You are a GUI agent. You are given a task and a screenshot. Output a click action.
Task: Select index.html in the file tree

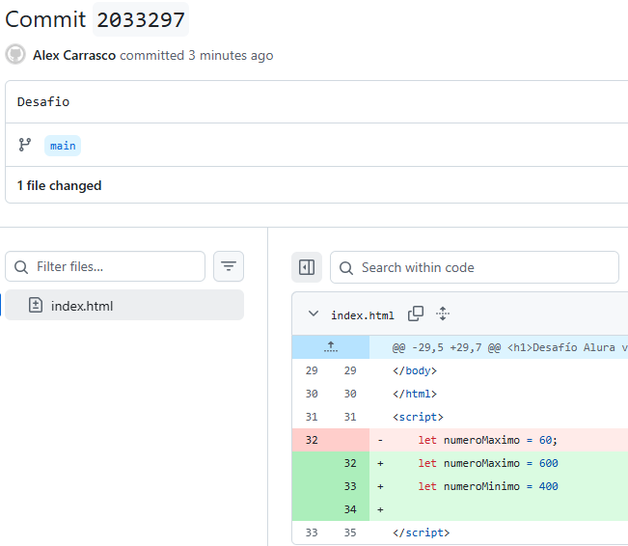(x=124, y=305)
